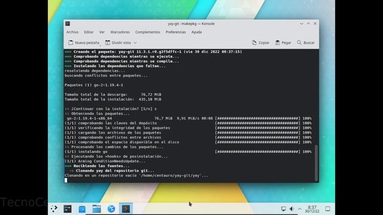Open the Complementos menu

[148, 32]
